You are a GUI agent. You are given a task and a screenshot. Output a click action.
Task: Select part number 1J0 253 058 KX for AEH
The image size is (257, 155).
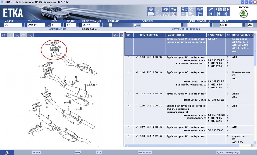[x=151, y=57]
